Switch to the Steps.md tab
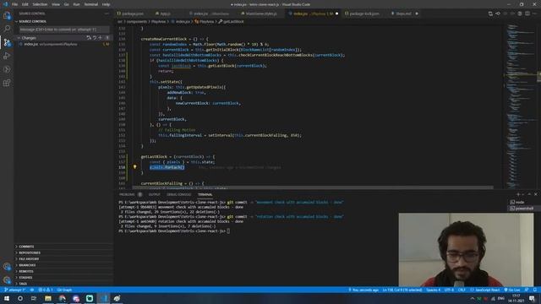 [403, 14]
